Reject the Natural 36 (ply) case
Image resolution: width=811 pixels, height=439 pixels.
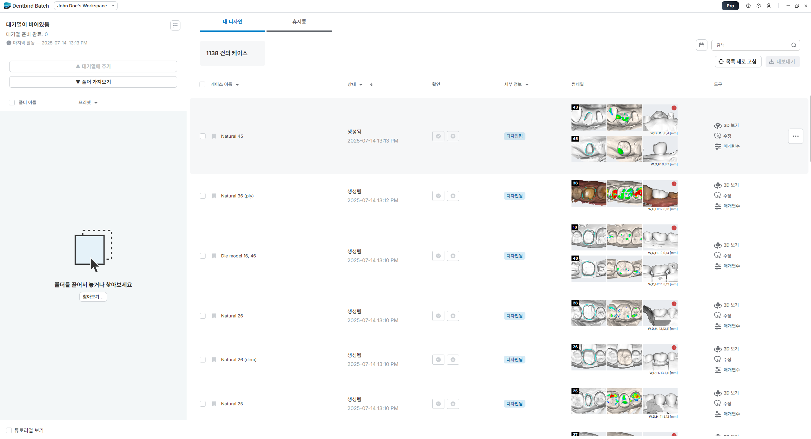click(453, 196)
